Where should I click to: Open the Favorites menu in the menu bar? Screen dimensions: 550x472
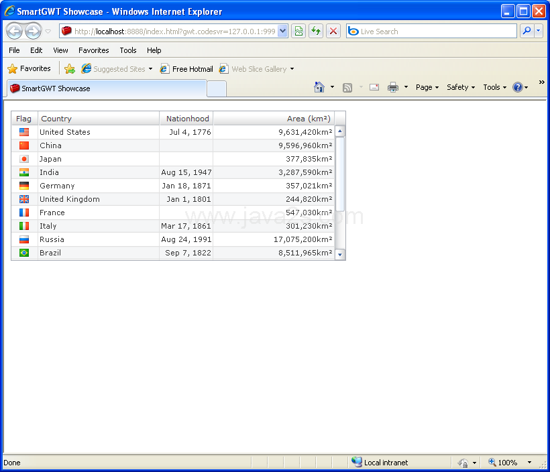(94, 50)
